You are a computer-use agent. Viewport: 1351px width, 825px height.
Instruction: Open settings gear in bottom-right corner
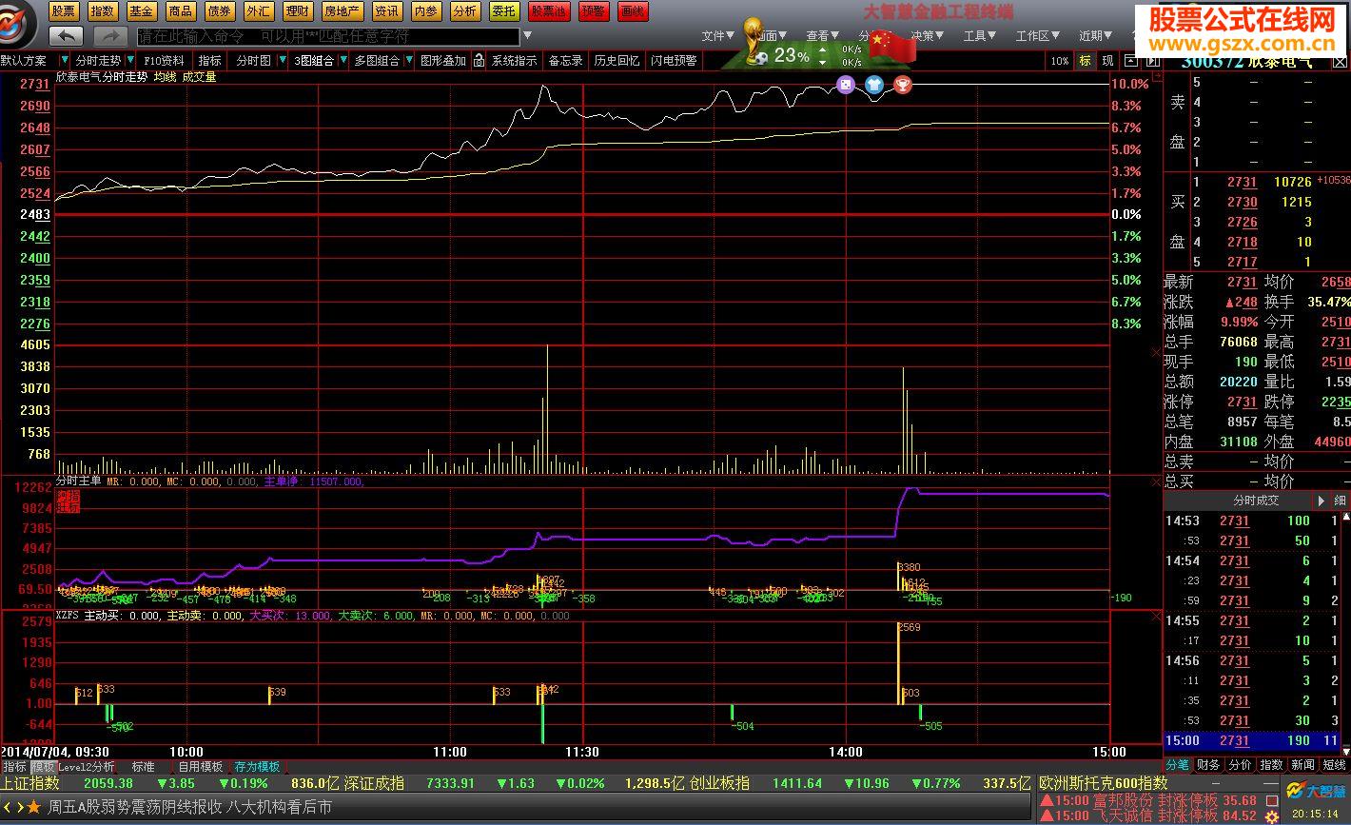click(1272, 816)
